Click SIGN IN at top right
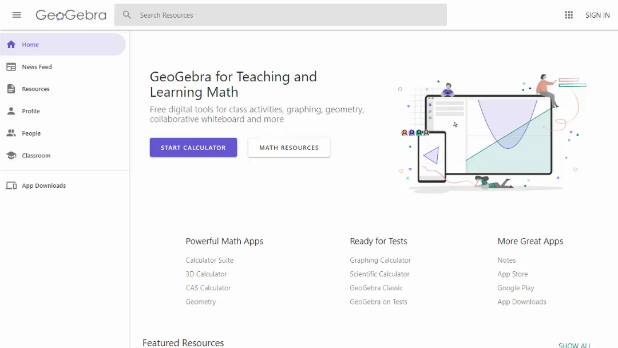The image size is (618, 348). 597,15
